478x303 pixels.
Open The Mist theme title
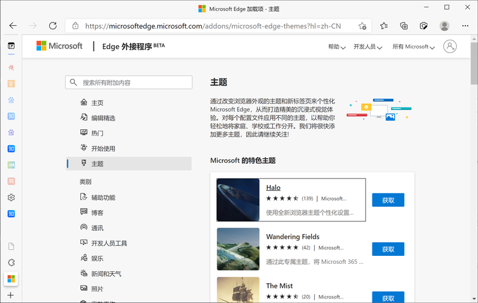pyautogui.click(x=279, y=286)
